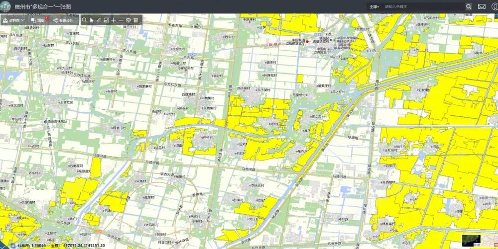
Task: Open the mail messages icon
Action: [482, 6]
